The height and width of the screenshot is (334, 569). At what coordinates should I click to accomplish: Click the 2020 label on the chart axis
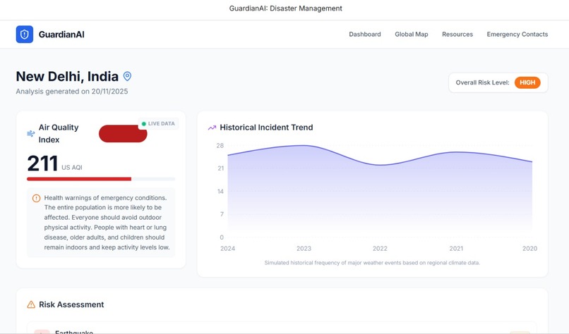[x=529, y=249]
